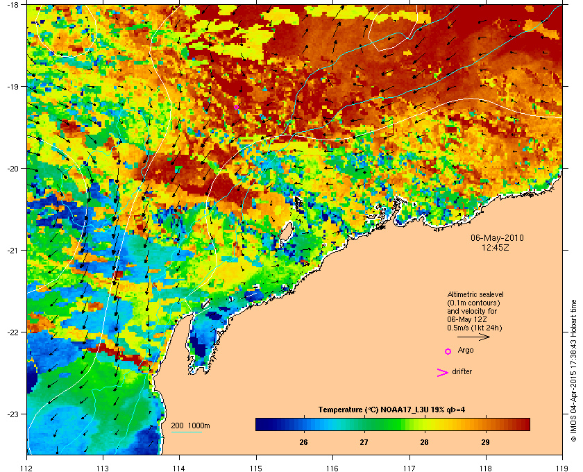
Task: Click the dark red end of color bar
Action: coord(526,424)
